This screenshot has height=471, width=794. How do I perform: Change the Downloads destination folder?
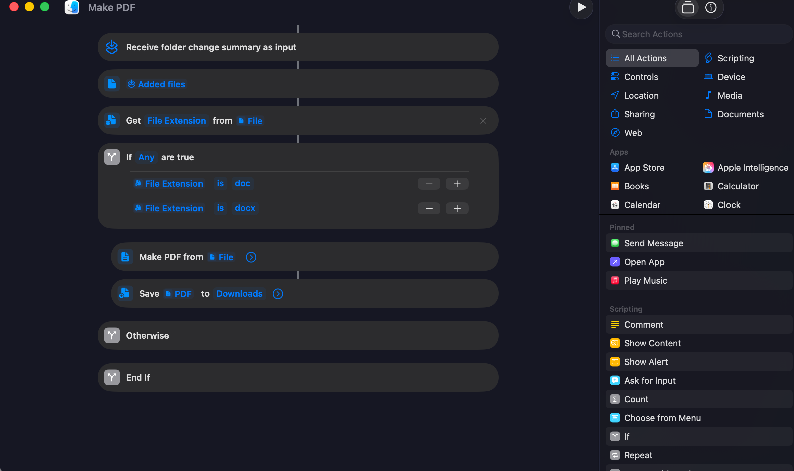pos(239,294)
